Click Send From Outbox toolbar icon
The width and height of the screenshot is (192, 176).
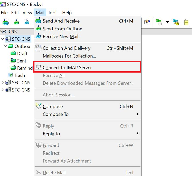tap(16, 22)
